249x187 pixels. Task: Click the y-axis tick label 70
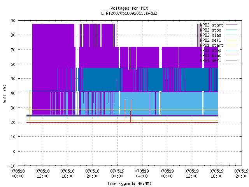click(x=13, y=50)
